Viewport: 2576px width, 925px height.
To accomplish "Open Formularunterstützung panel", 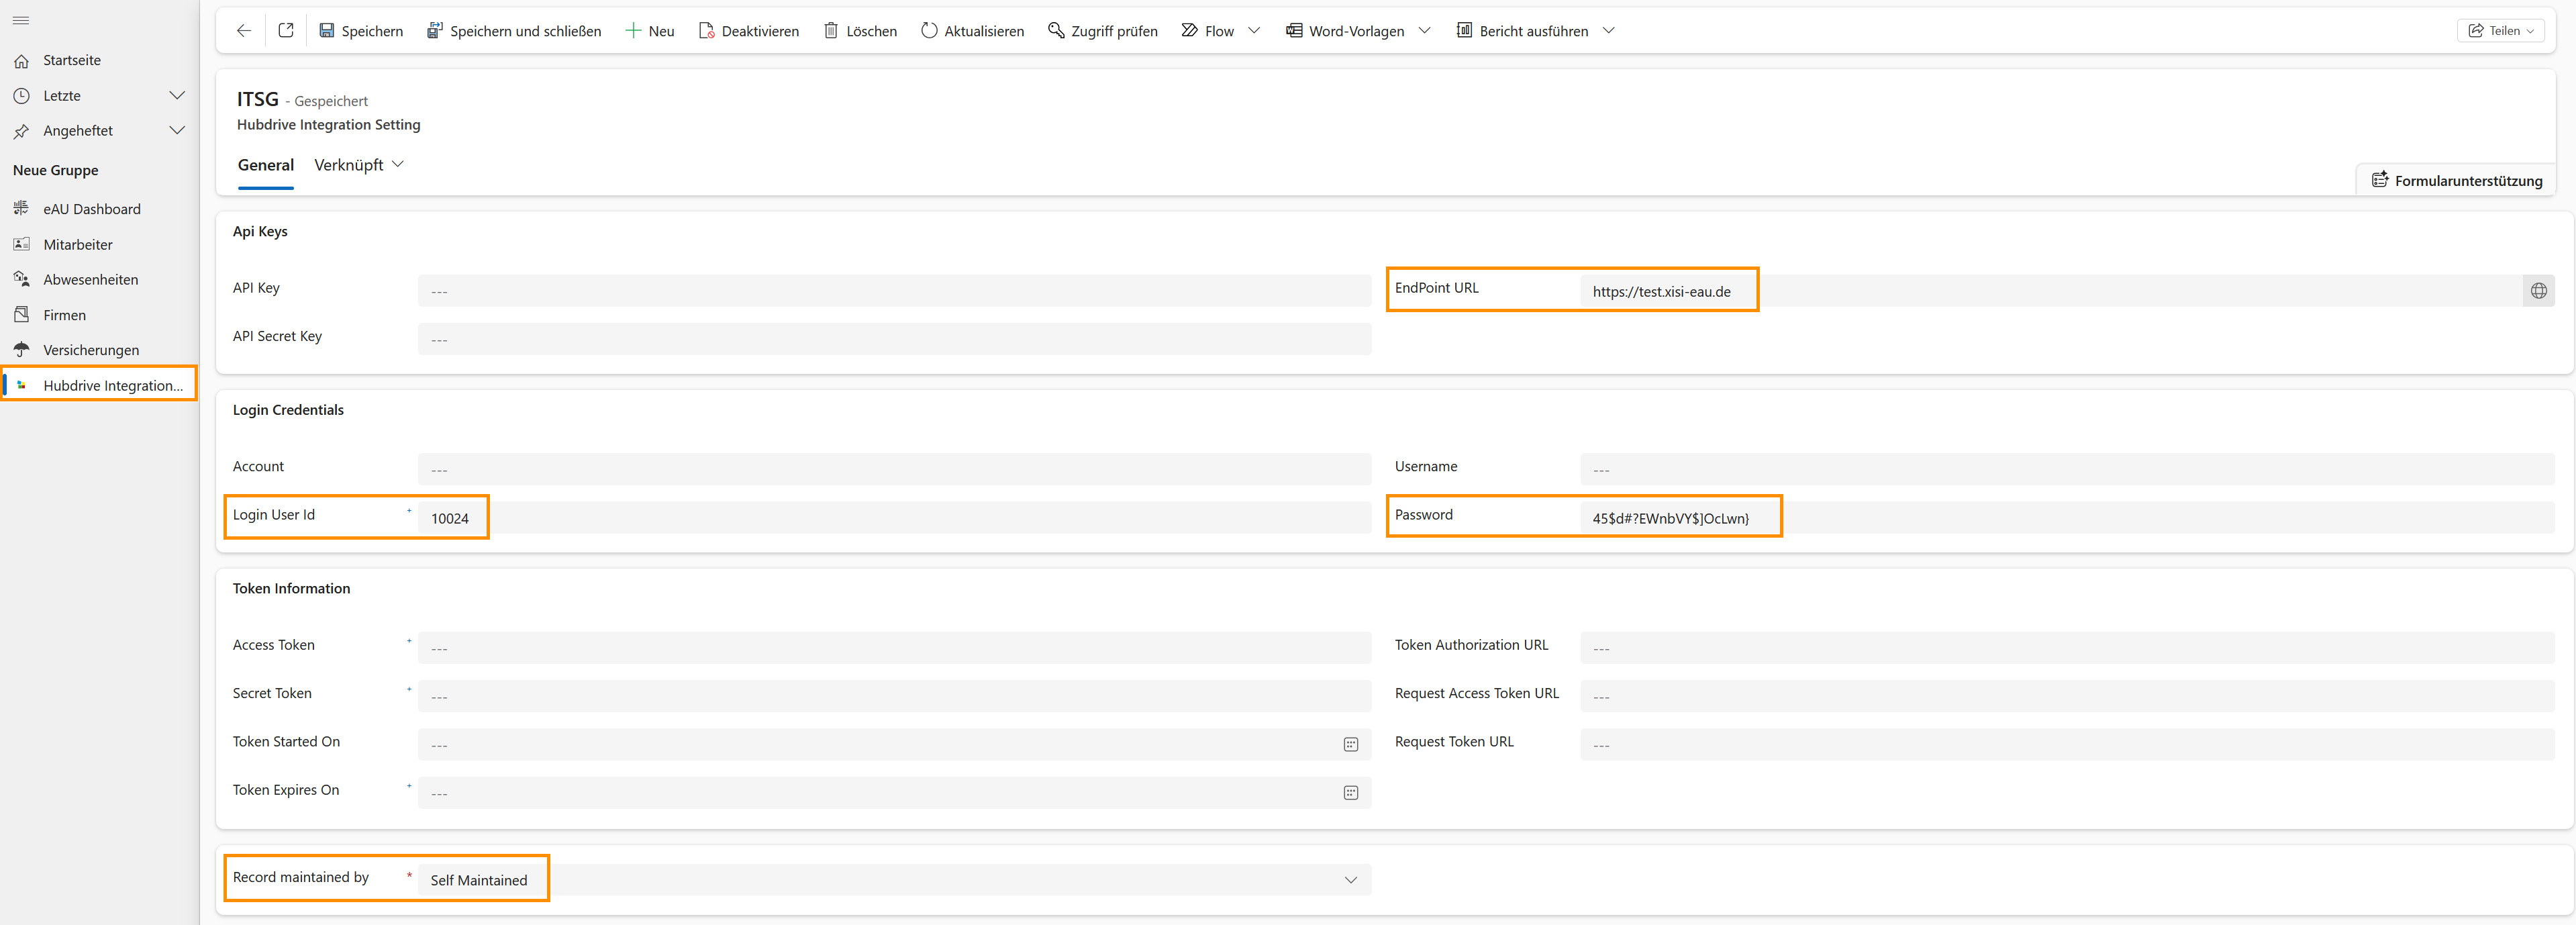I will [x=2456, y=180].
